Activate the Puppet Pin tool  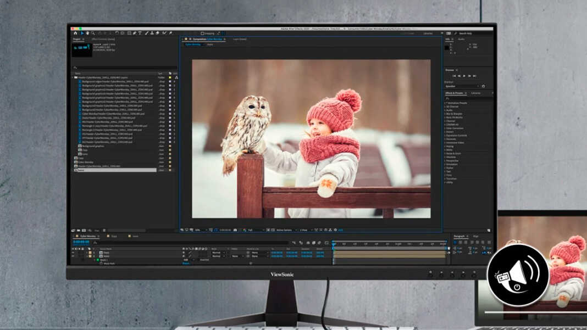[170, 33]
